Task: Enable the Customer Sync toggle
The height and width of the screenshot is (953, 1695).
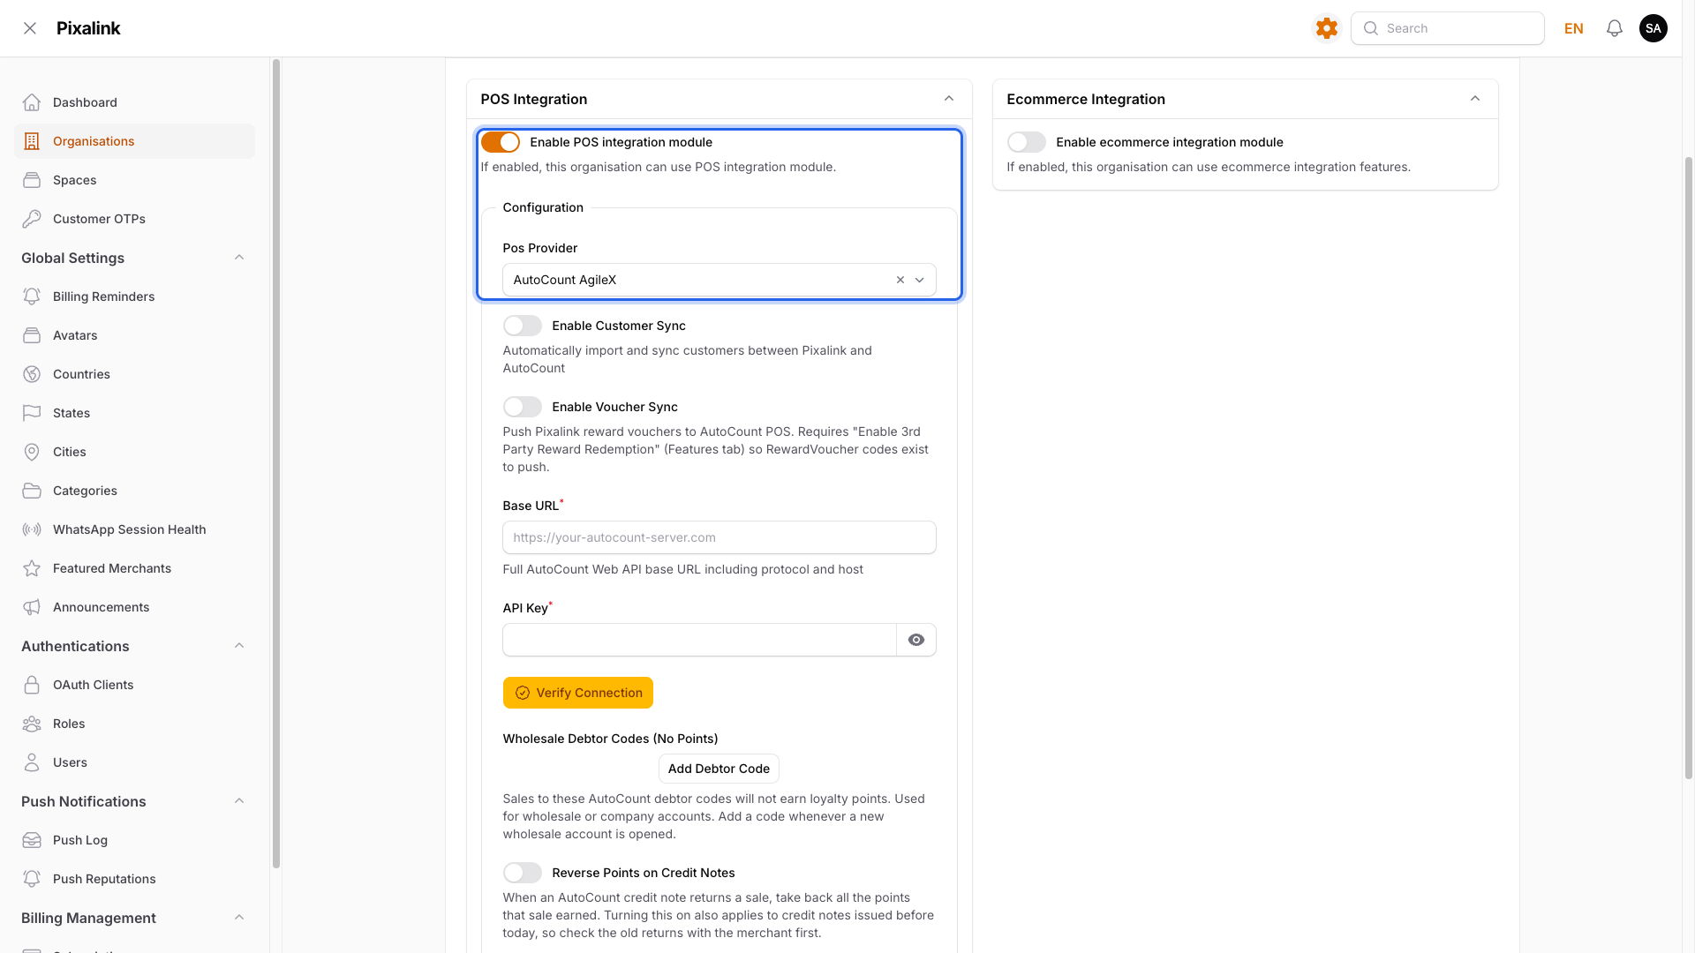Action: pyautogui.click(x=523, y=326)
